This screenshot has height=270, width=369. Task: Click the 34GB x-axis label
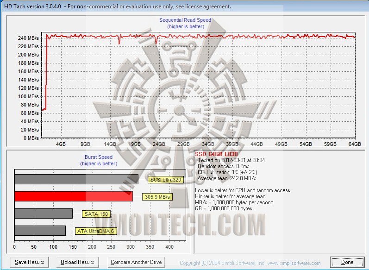(x=208, y=144)
